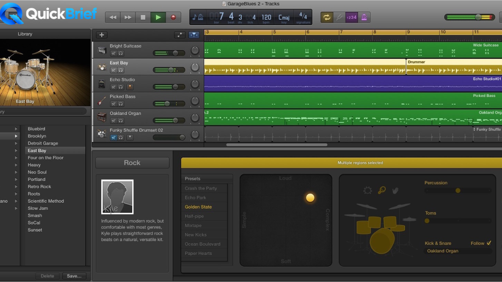Expand the Scientific Method library entry
Screen dimensions: 502x282
point(16,201)
